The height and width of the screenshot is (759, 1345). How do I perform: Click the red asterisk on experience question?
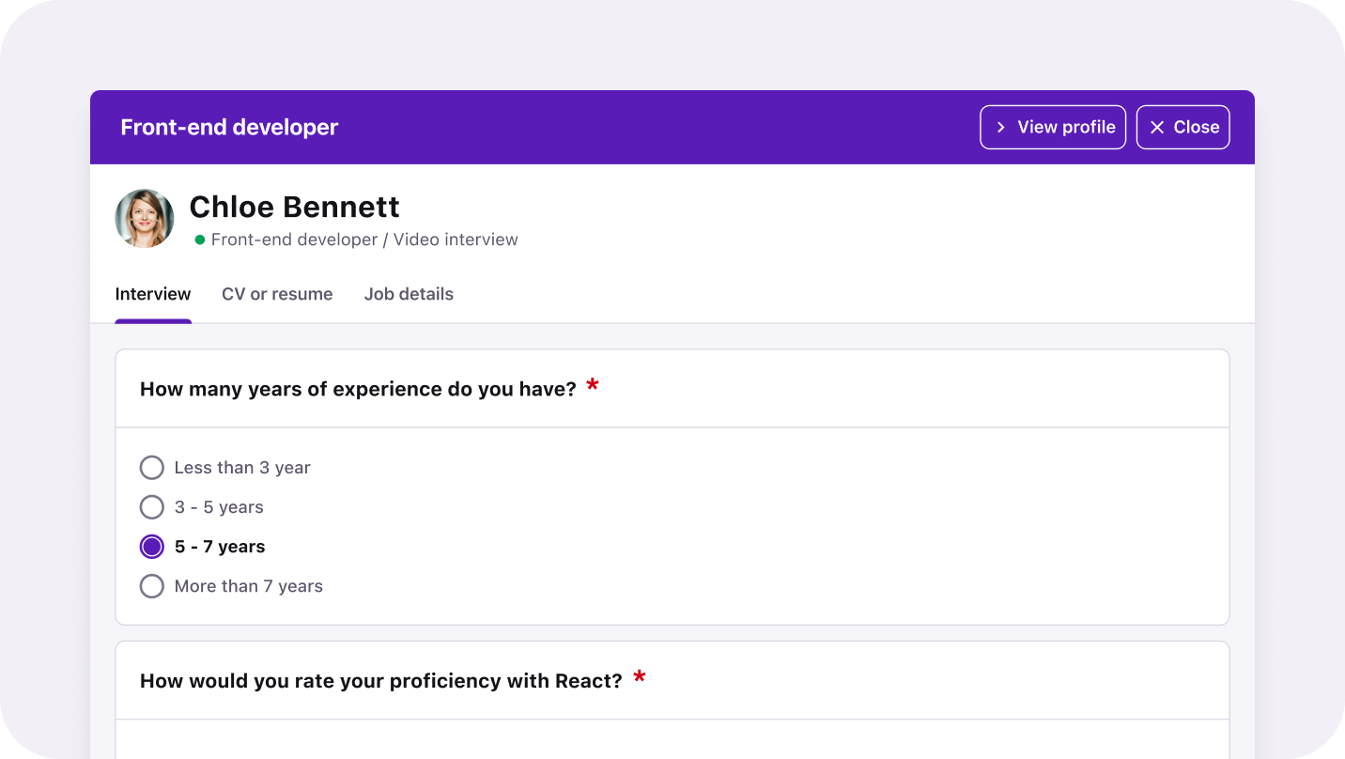point(593,384)
